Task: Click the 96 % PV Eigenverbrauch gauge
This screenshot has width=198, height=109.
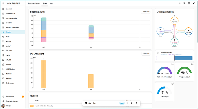Action: (x=185, y=70)
